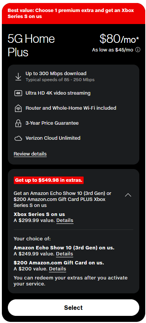Collapse the extras section with the chevron

(x=128, y=195)
